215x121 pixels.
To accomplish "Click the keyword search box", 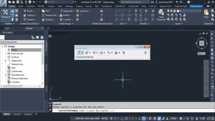I will [135, 2].
